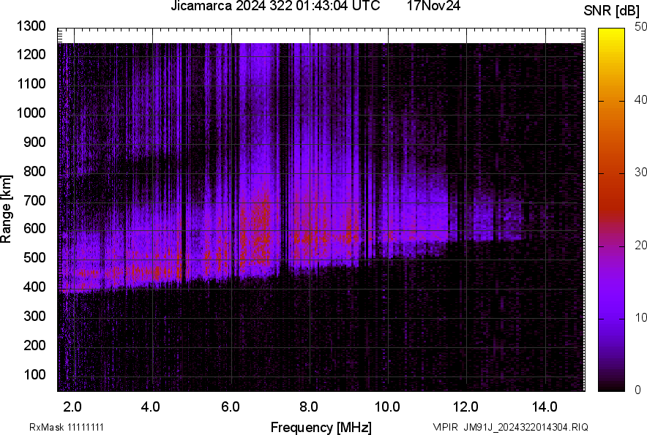Click the 'Range [km]' axis label
The height and width of the screenshot is (435, 647).
6,209
